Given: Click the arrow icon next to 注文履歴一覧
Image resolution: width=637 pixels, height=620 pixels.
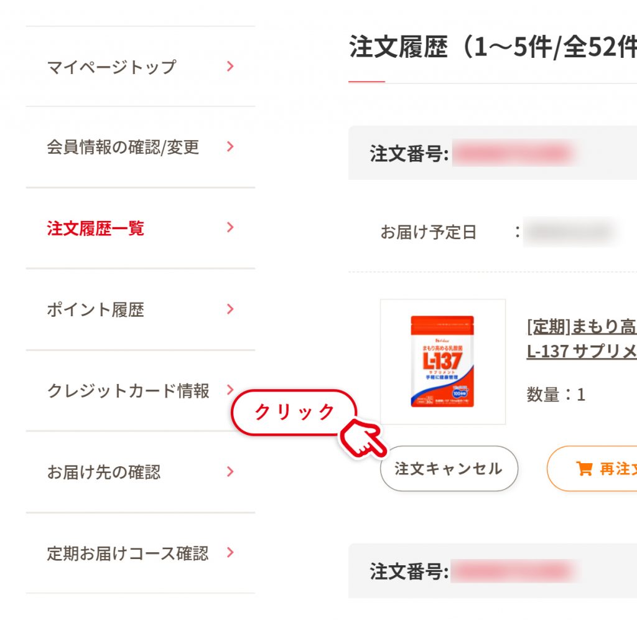Looking at the screenshot, I should 230,227.
